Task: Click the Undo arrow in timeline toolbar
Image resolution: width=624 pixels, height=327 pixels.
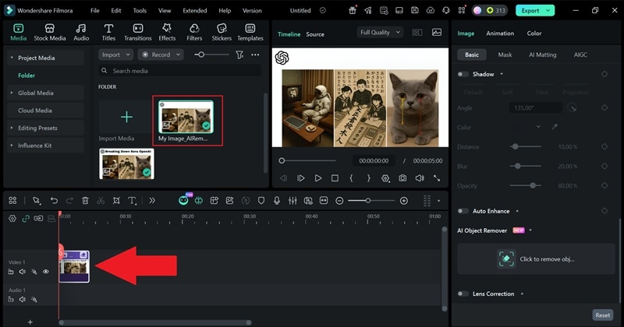Action: point(54,201)
